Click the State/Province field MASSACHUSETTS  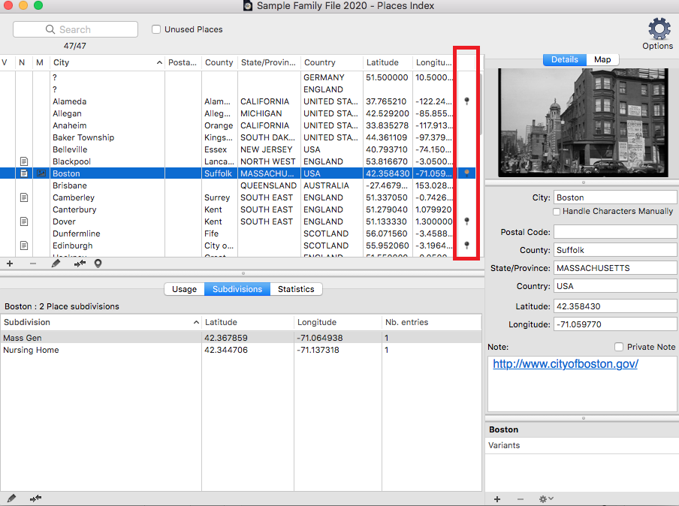615,268
